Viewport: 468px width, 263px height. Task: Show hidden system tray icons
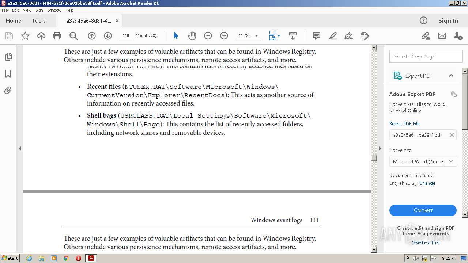pos(408,258)
